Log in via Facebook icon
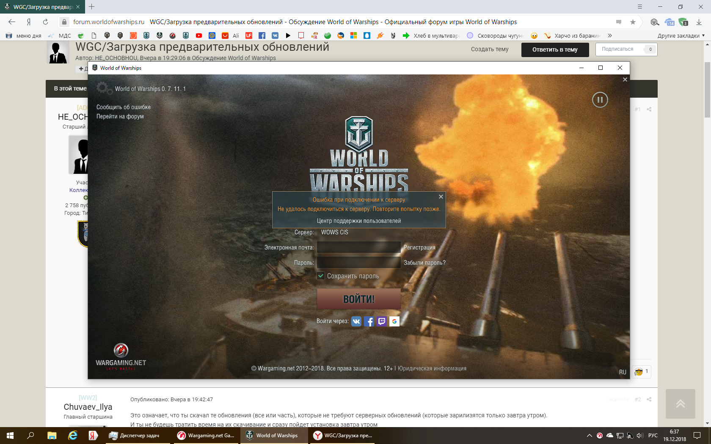711x444 pixels. click(x=369, y=321)
